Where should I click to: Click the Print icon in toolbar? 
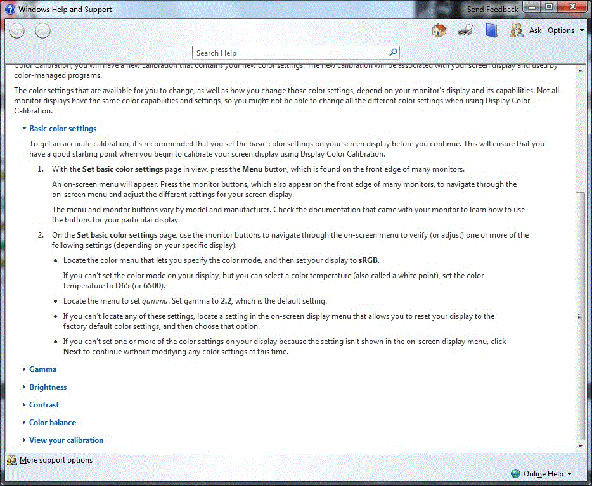[465, 30]
